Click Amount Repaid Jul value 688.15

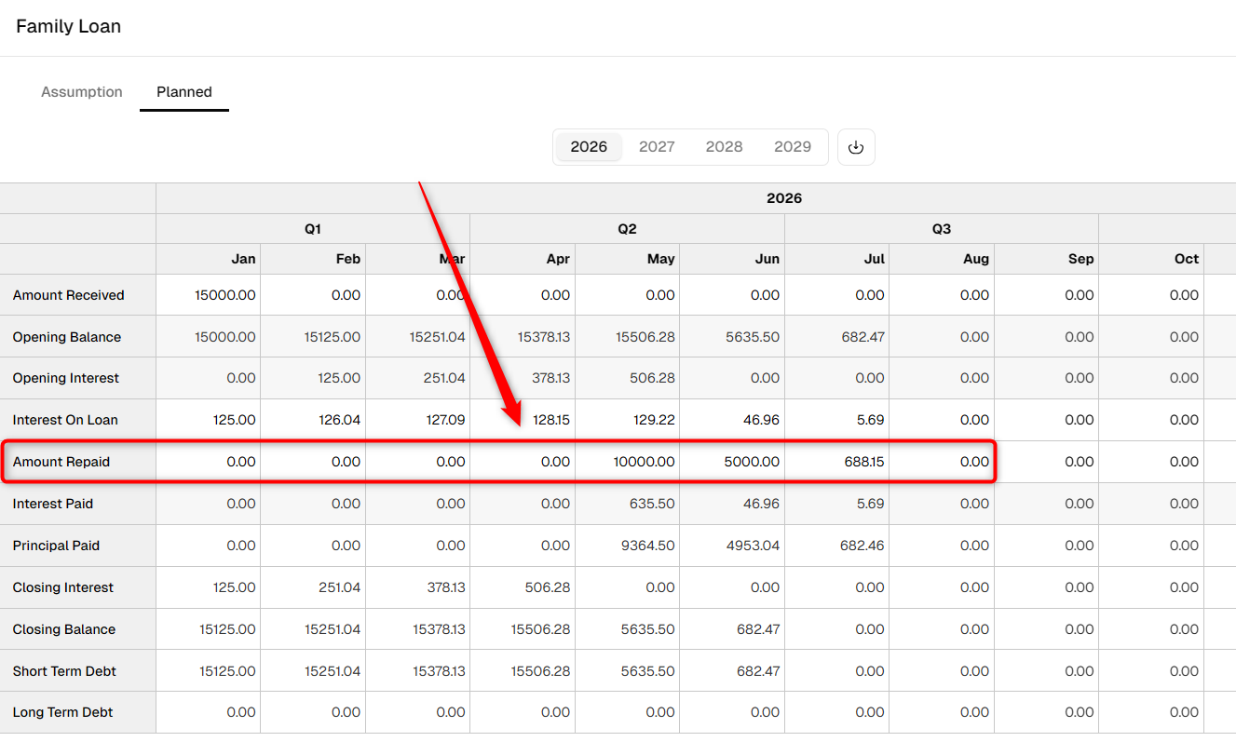pyautogui.click(x=865, y=462)
